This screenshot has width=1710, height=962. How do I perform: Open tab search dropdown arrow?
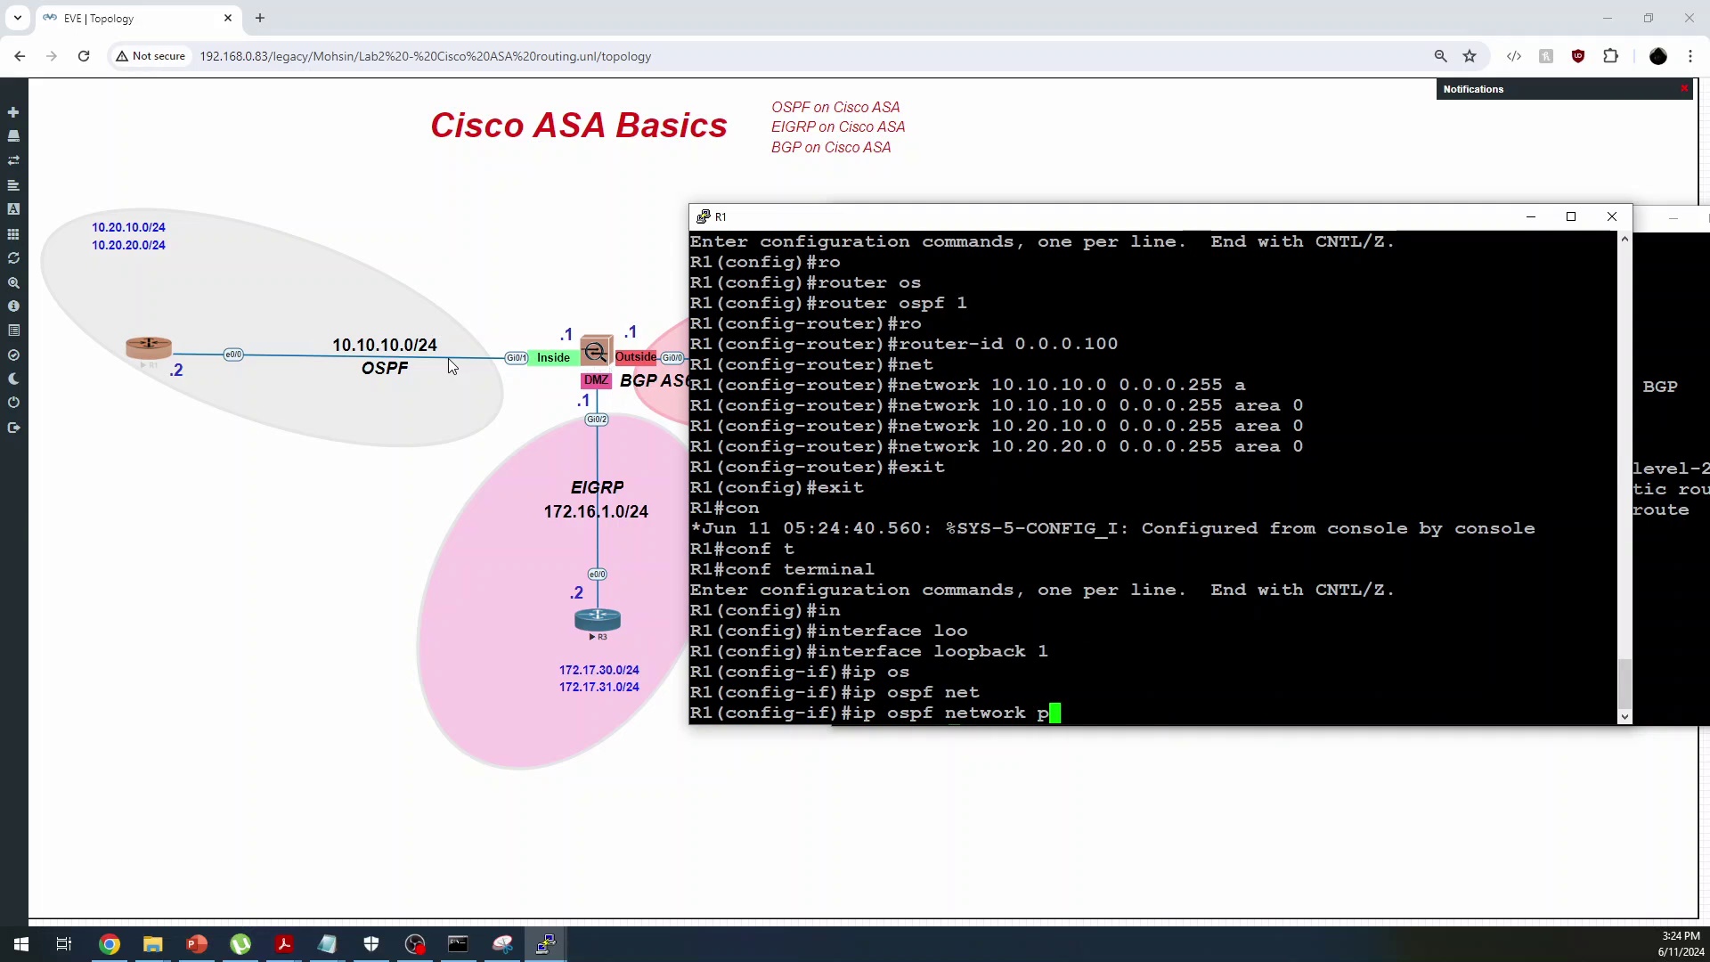click(x=17, y=18)
